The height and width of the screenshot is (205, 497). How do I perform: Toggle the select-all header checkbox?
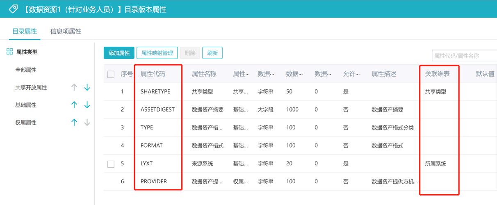click(111, 74)
